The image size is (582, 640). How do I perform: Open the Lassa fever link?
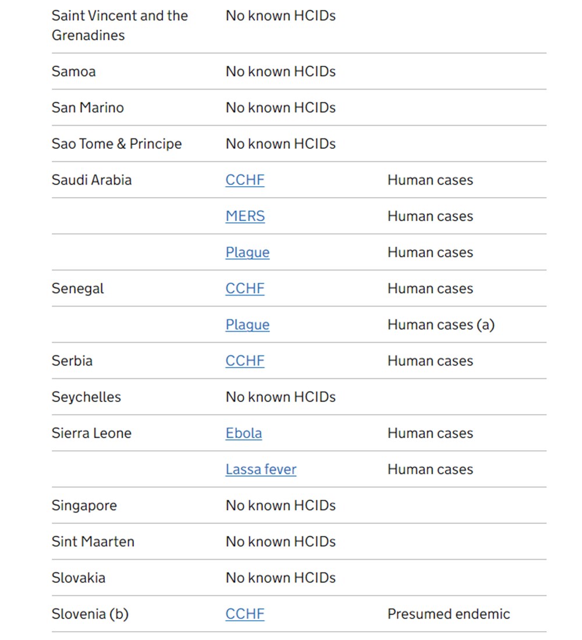coord(261,470)
